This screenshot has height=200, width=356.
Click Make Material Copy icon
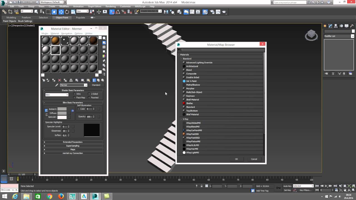point(65,80)
